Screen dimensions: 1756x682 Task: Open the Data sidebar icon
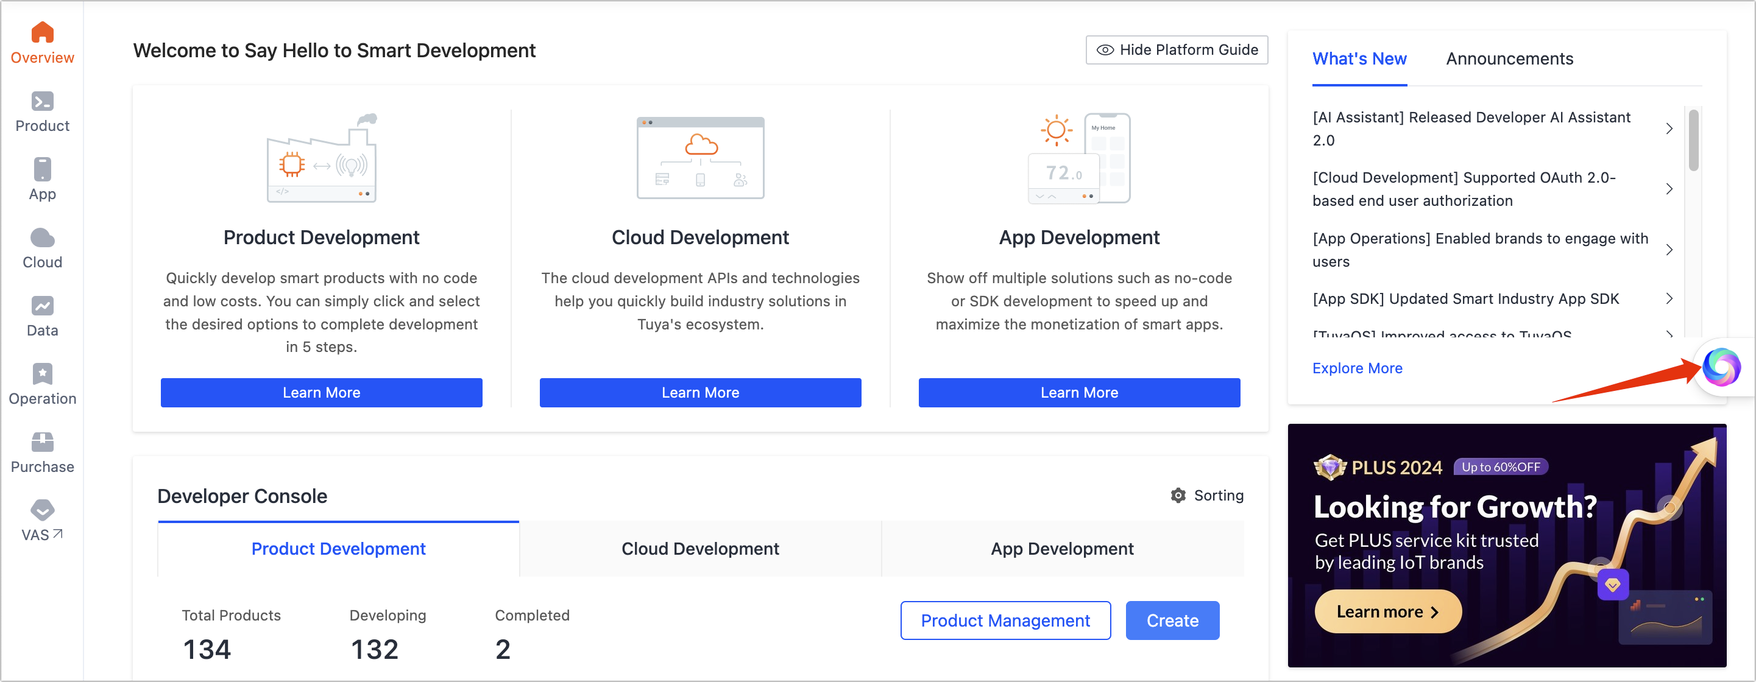click(x=42, y=305)
